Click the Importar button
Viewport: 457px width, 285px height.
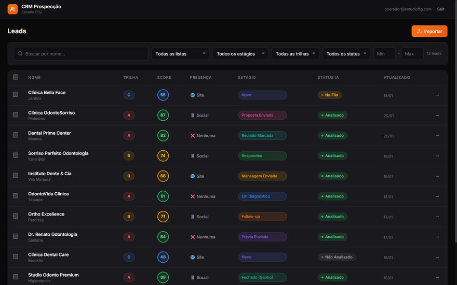coord(429,31)
